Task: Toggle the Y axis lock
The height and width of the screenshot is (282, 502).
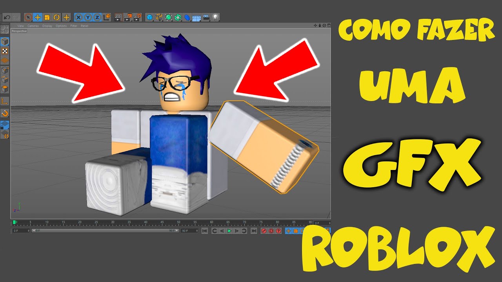Action: pos(88,17)
